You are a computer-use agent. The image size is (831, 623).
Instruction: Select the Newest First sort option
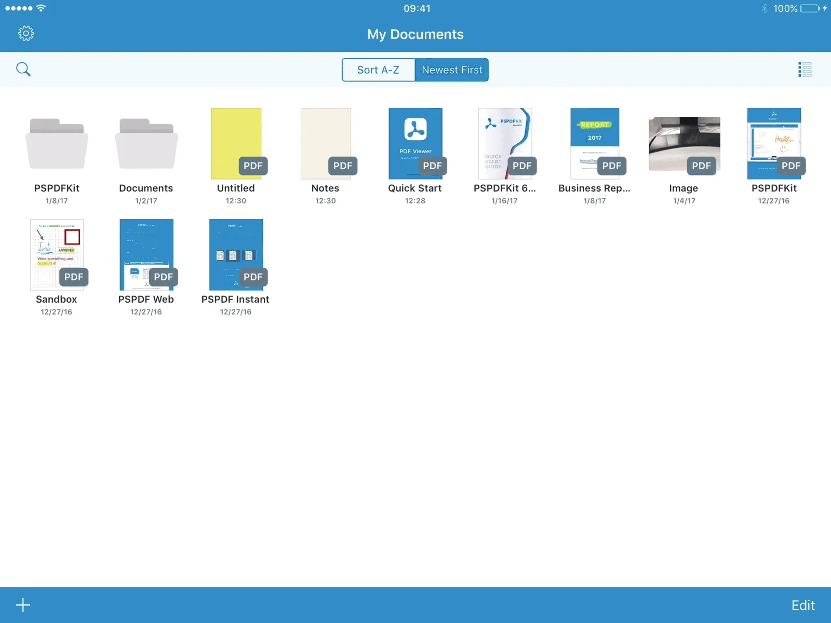tap(451, 70)
